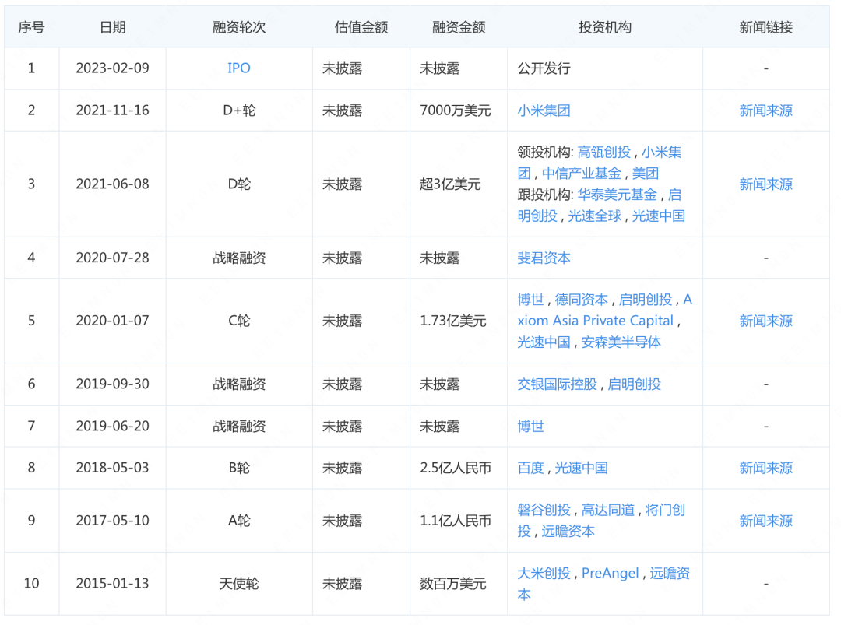Select the date 2017-05-10
Image resolution: width=841 pixels, height=625 pixels.
[112, 521]
